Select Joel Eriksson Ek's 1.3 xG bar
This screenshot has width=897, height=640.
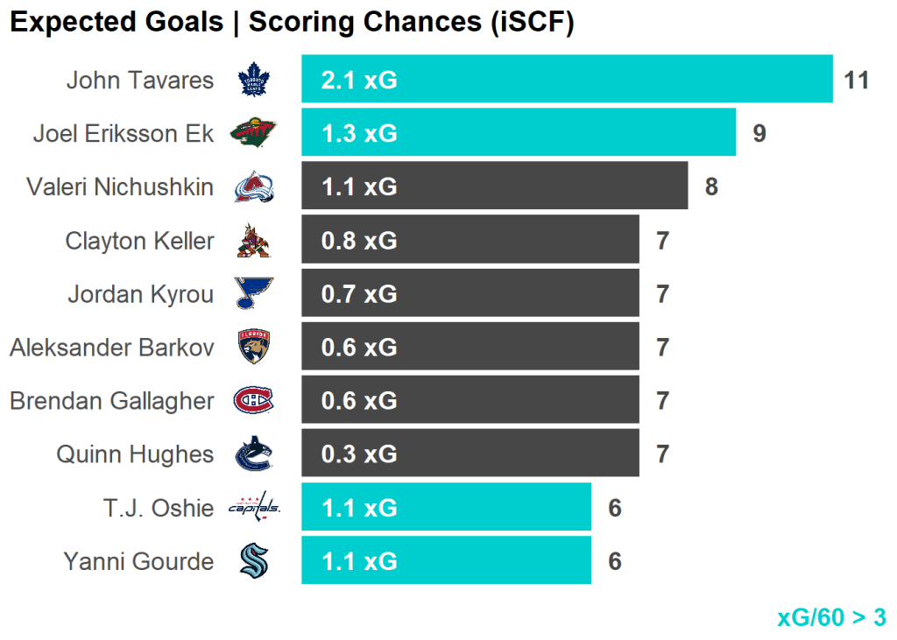click(x=519, y=133)
